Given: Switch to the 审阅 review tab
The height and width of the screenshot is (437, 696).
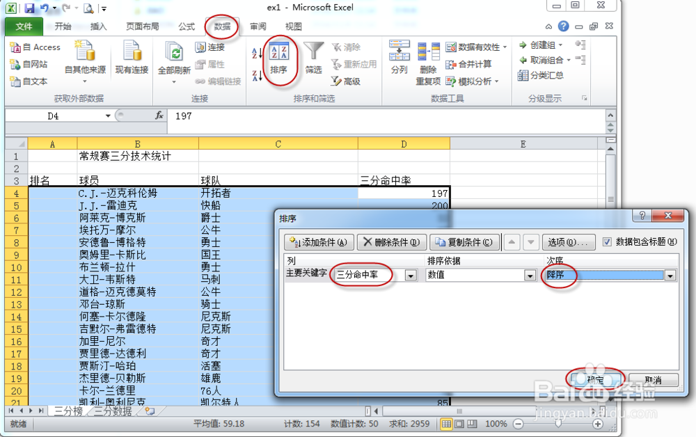Looking at the screenshot, I should 258,26.
